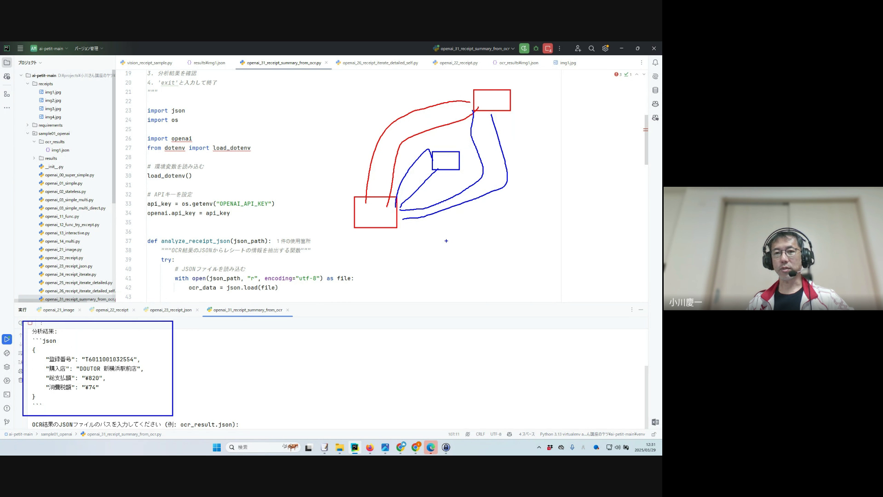
Task: Open Problems tool window icon
Action: tap(7, 408)
